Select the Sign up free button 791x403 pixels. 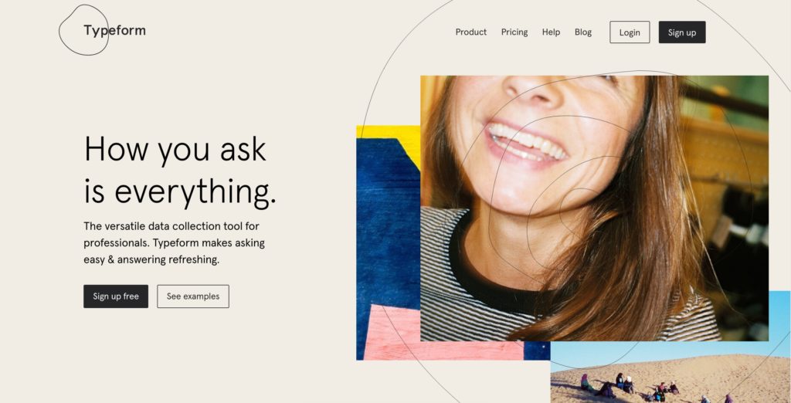(x=116, y=296)
